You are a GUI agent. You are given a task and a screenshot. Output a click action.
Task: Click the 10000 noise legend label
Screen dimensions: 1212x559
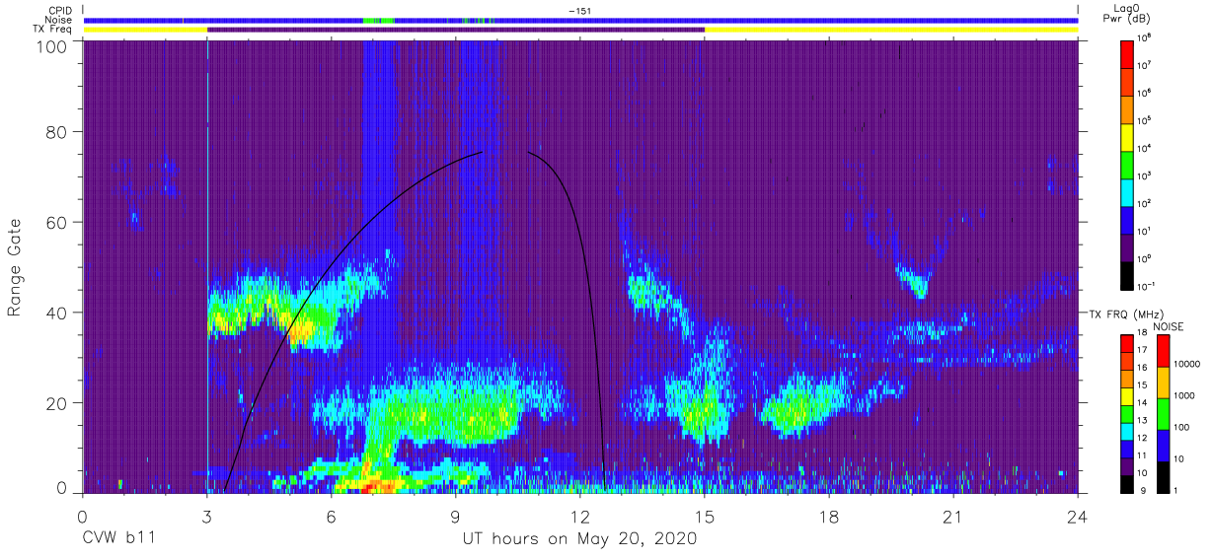click(1186, 364)
